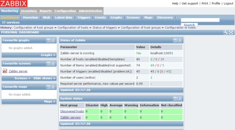Screen dimensions: 235x130
Task: Click the 0.99 performance value
Action: click(139, 84)
